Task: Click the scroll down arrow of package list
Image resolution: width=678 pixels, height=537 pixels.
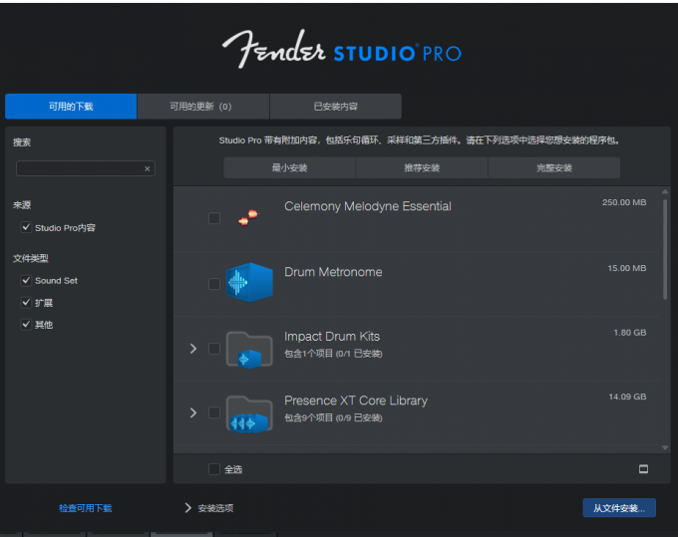Action: click(665, 448)
